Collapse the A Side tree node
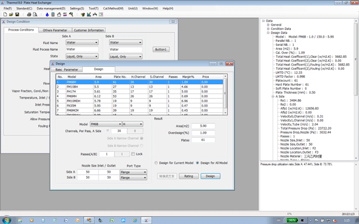Viewport: 359px width, 224px height. click(x=273, y=96)
